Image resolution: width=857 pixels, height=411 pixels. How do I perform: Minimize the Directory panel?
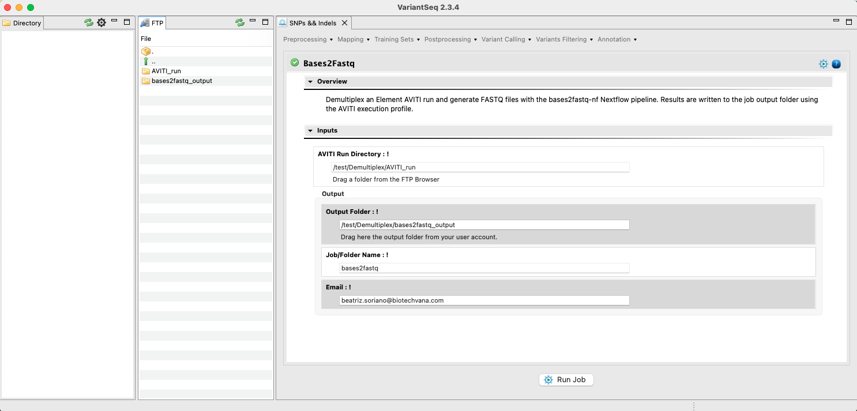(x=114, y=21)
